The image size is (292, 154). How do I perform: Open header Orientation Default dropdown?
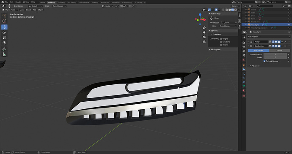click(35, 6)
